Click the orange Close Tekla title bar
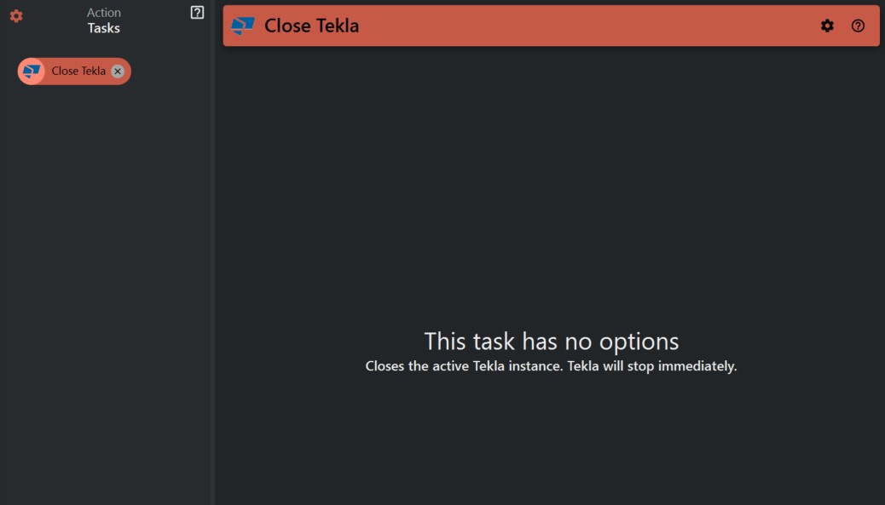885x505 pixels. tap(550, 26)
